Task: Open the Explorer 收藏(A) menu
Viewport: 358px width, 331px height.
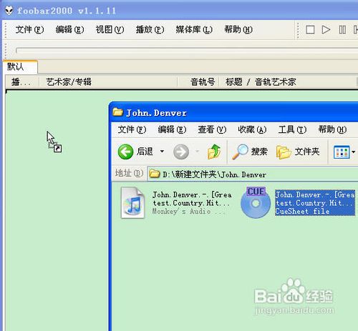Action: pyautogui.click(x=252, y=129)
